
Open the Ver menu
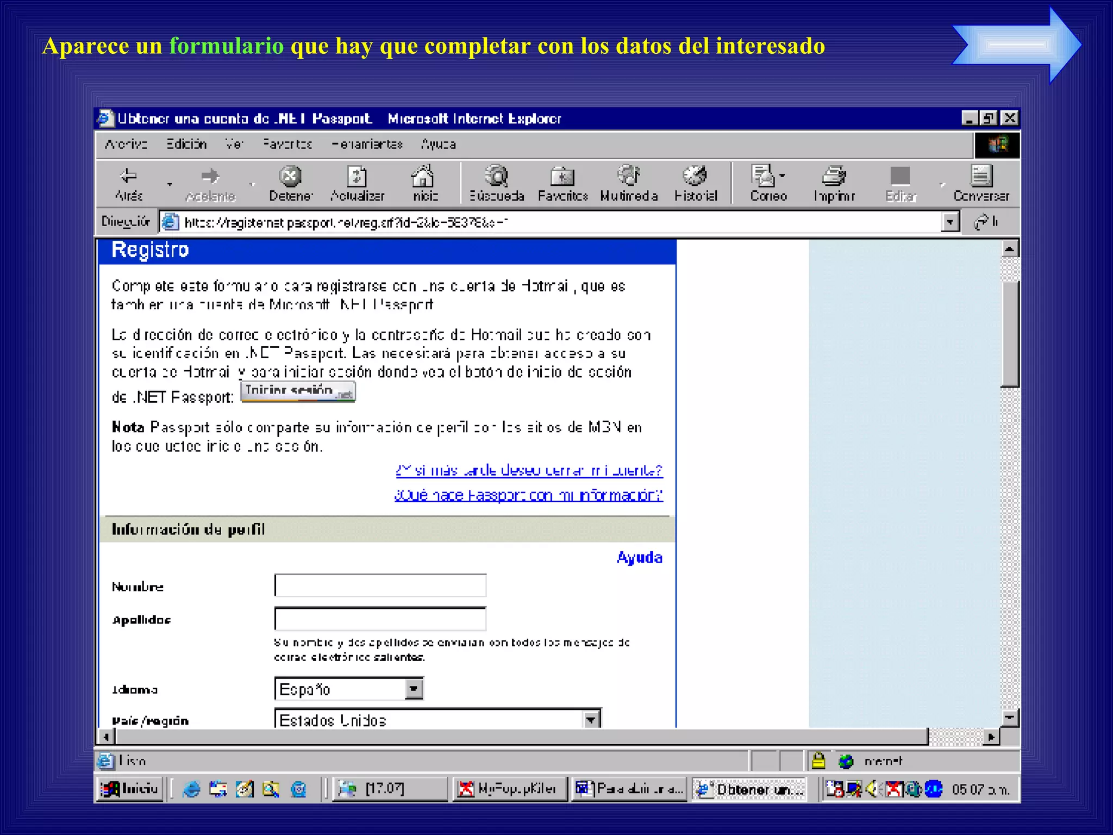(234, 144)
